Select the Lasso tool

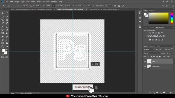(2, 17)
